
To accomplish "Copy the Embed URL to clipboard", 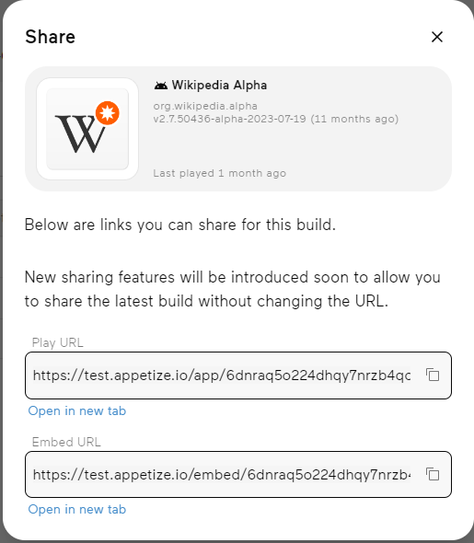I will coord(433,474).
